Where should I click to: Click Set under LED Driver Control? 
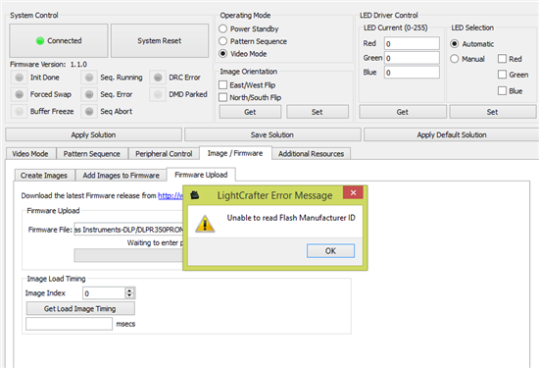493,112
